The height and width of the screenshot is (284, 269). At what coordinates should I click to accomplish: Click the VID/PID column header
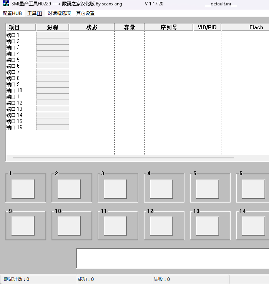207,27
